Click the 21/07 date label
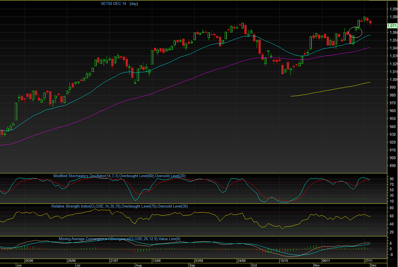The height and width of the screenshot is (267, 398). 114,261
